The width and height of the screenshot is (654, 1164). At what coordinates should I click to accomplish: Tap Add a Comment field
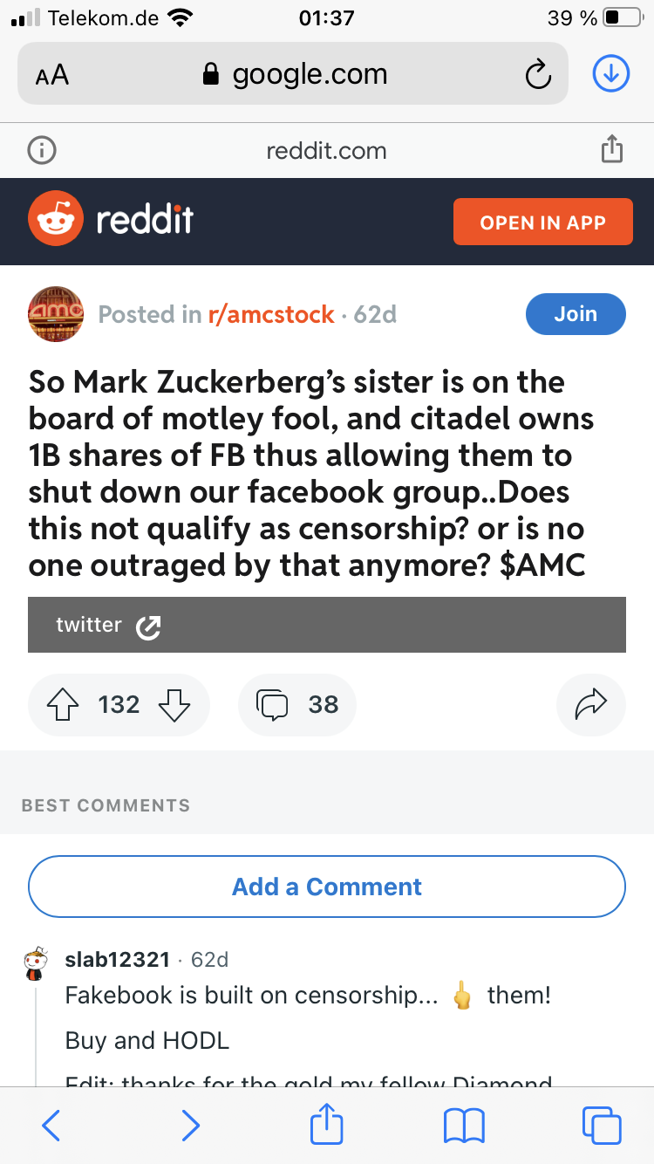pos(326,886)
